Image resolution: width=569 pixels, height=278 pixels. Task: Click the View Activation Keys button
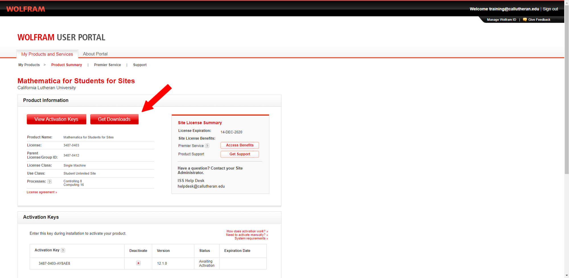pyautogui.click(x=56, y=119)
